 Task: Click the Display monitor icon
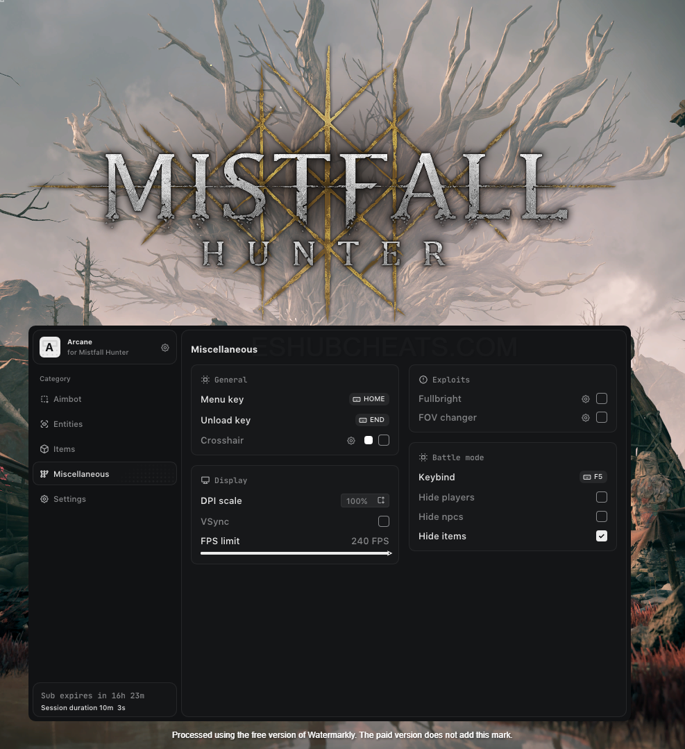[x=205, y=480]
